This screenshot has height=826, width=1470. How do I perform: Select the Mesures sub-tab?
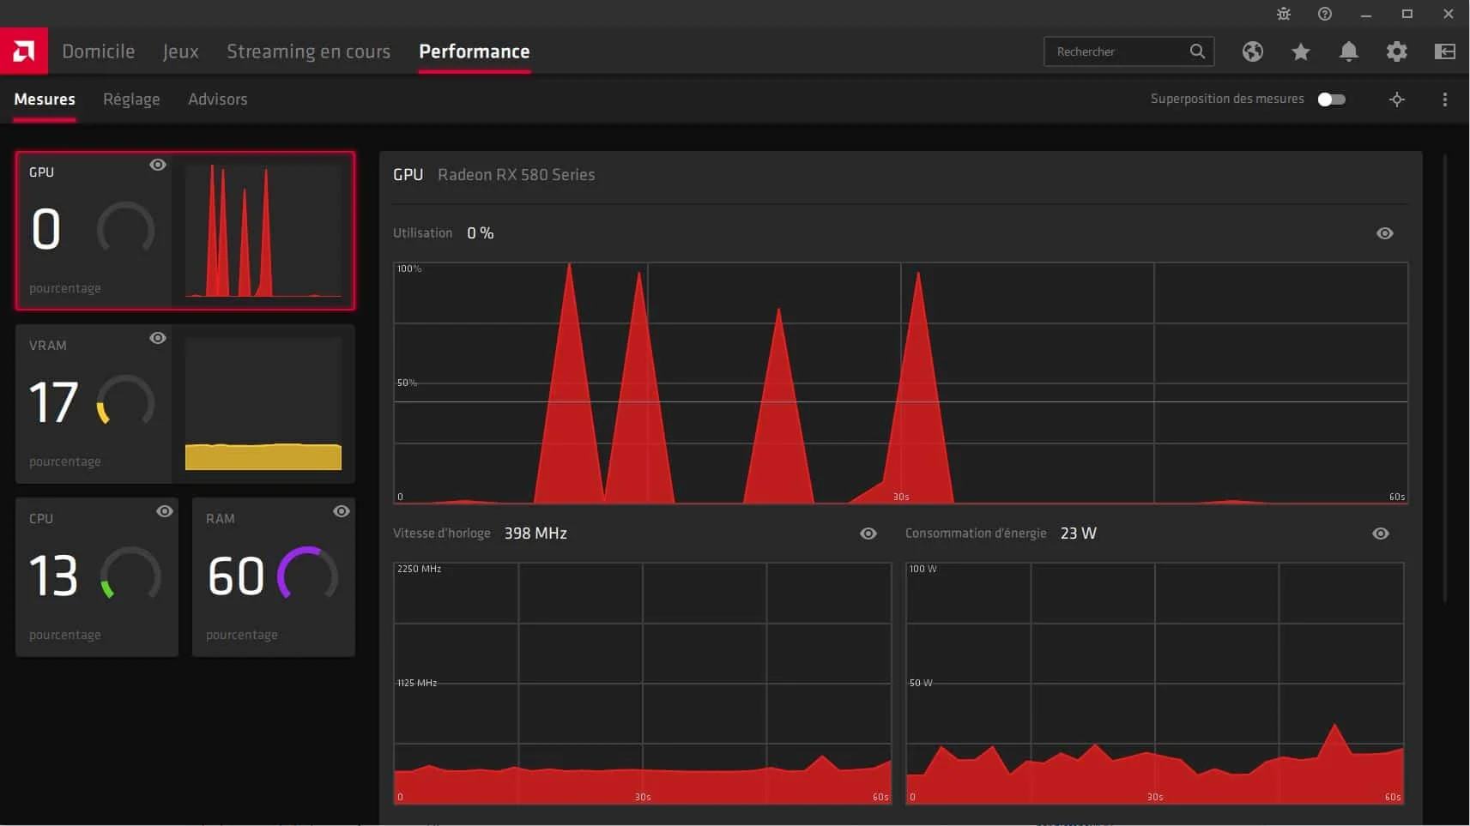pos(45,99)
